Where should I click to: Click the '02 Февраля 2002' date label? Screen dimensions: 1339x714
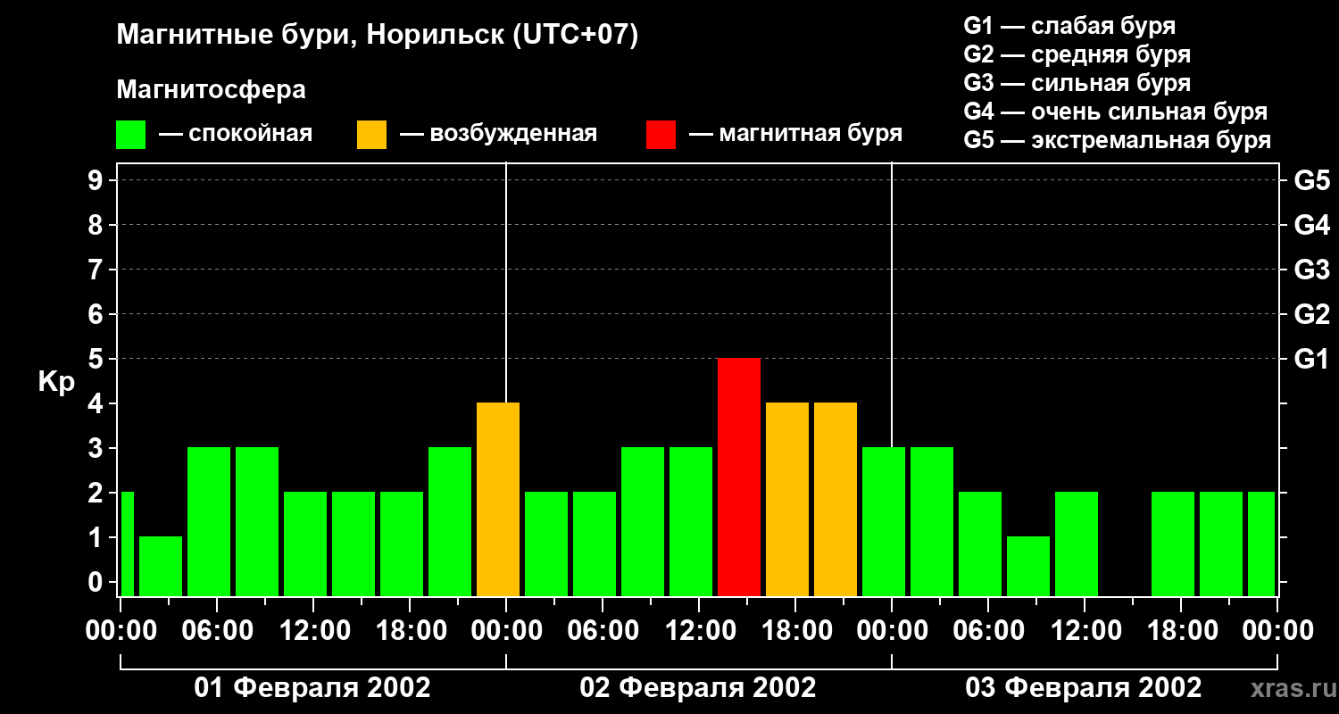click(x=698, y=688)
